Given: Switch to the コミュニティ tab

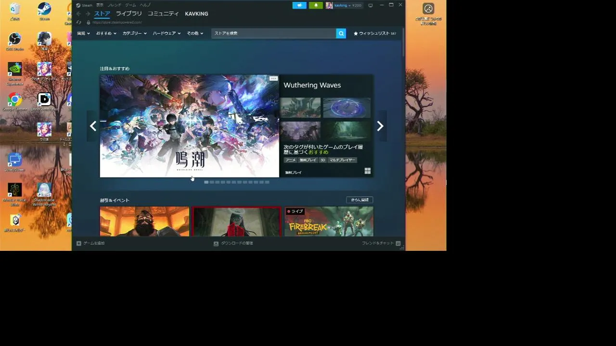Looking at the screenshot, I should 163,14.
